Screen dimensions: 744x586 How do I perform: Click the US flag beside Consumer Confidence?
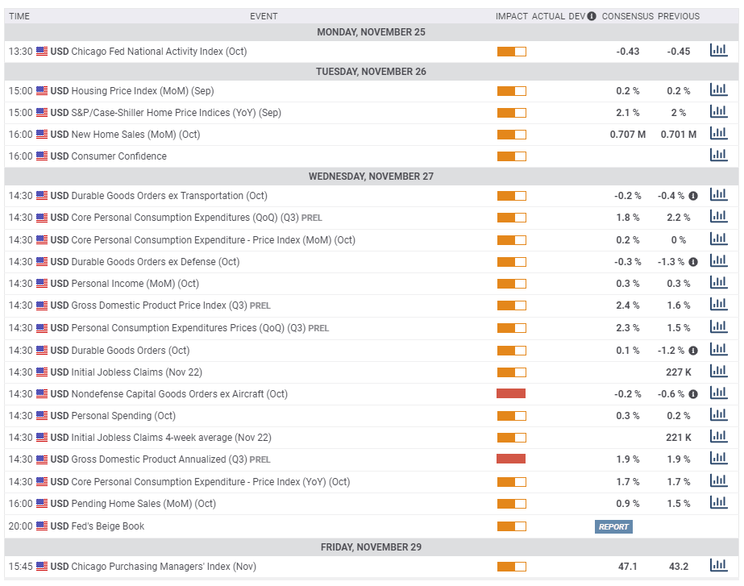[x=43, y=156]
